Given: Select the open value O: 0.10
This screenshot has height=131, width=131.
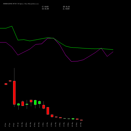Looking at the screenshot, I should coord(45,9).
